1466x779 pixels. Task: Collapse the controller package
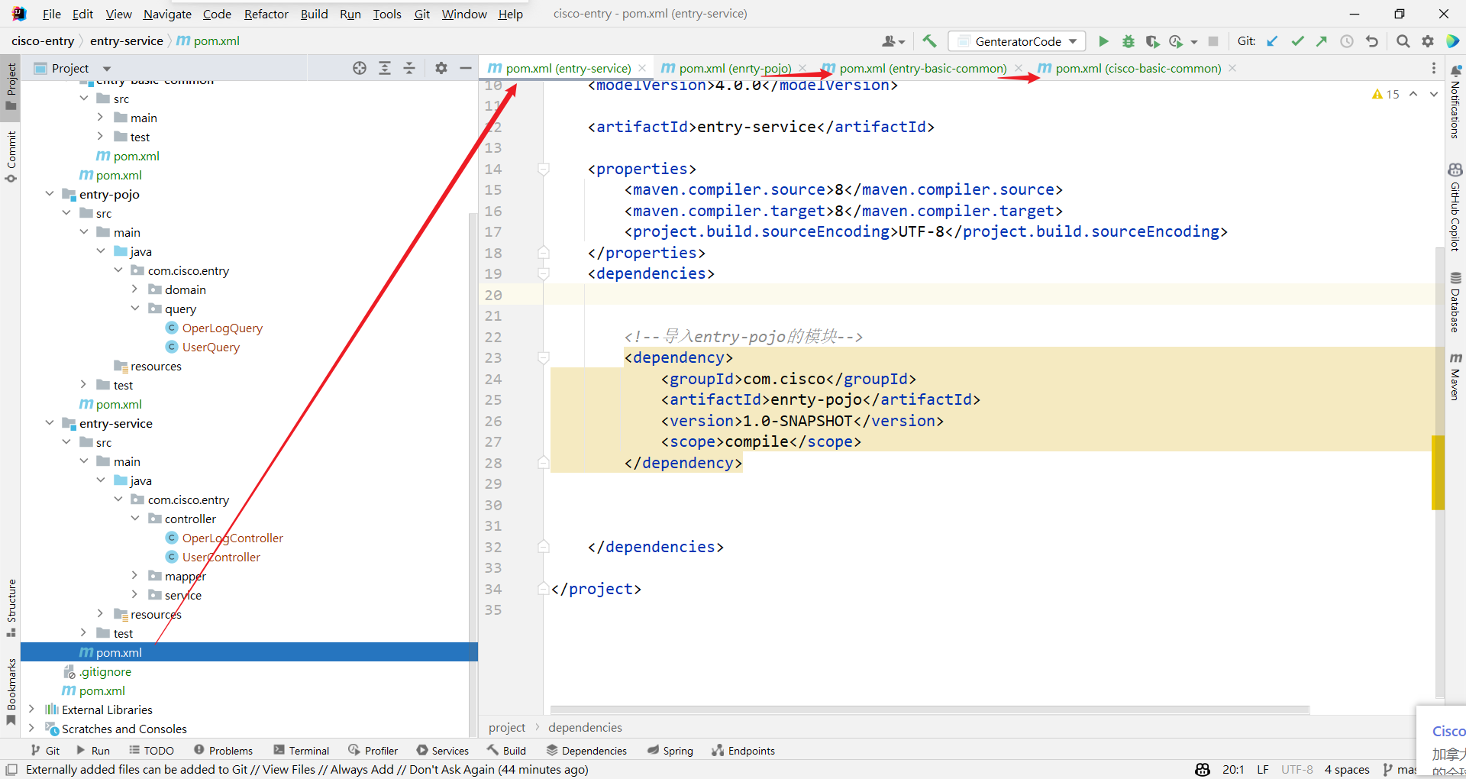point(135,519)
